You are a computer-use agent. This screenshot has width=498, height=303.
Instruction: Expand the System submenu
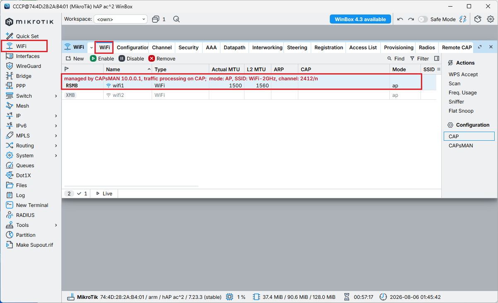point(56,156)
